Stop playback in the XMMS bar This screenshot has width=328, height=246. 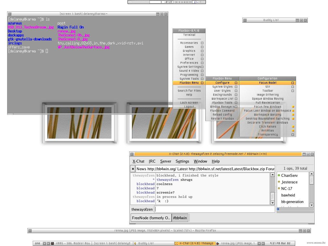(x=185, y=2)
